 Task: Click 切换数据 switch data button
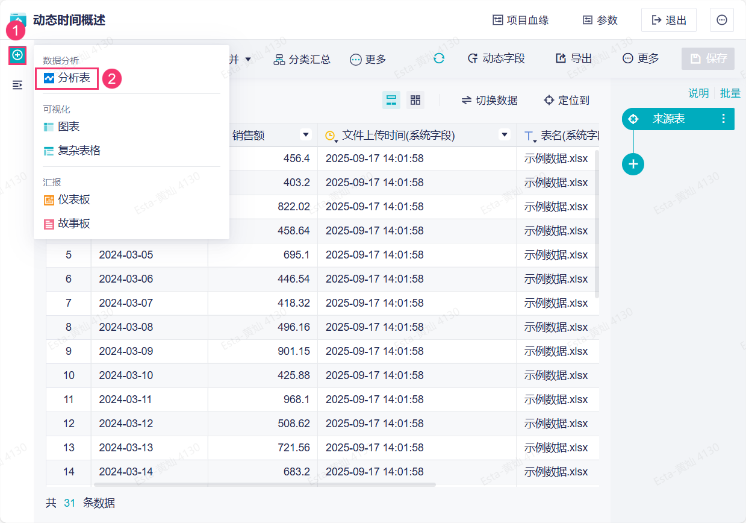[490, 101]
